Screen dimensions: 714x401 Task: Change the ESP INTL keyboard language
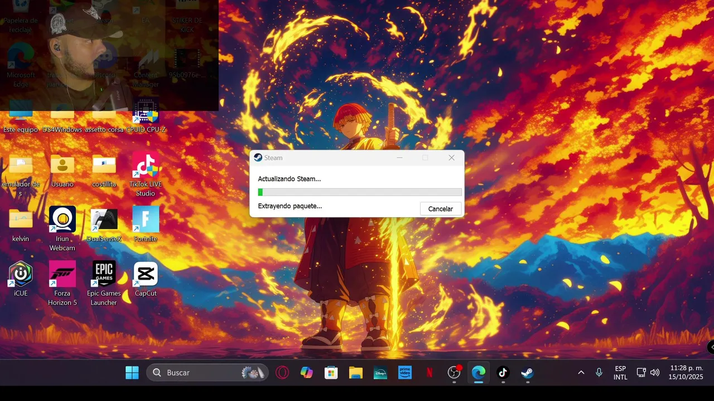(620, 373)
